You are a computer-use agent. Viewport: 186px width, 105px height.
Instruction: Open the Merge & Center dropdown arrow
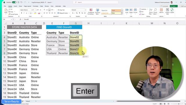click(x=69, y=13)
